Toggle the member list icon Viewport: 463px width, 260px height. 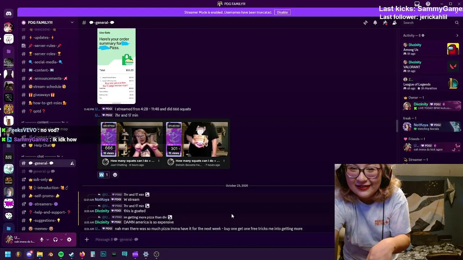(395, 23)
